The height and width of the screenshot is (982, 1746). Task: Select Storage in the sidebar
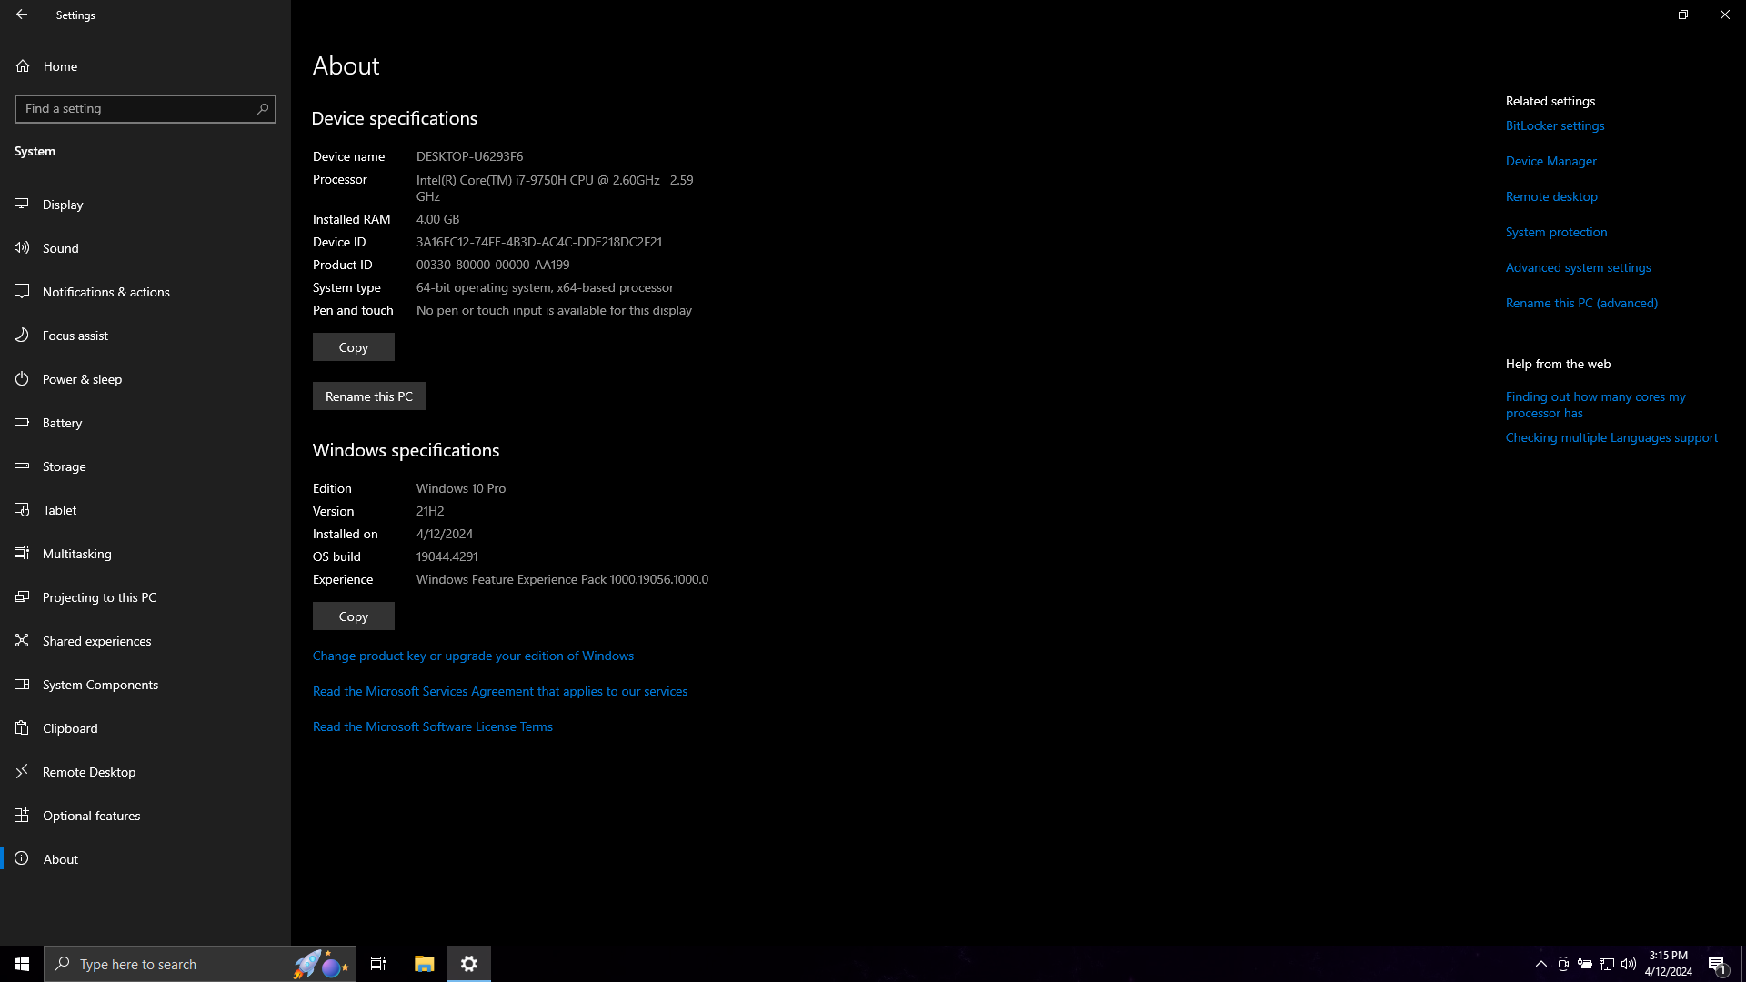pos(64,466)
